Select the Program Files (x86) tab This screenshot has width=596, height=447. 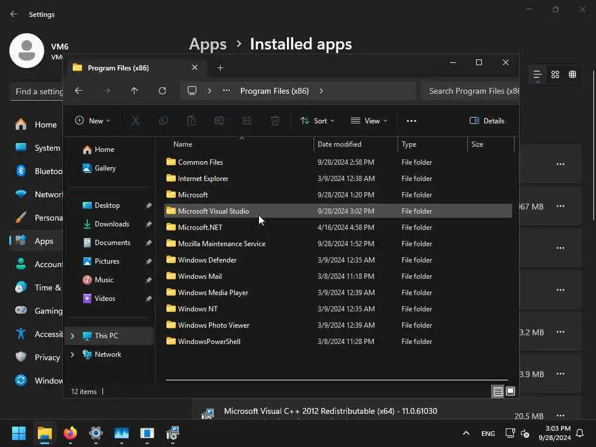coord(136,68)
